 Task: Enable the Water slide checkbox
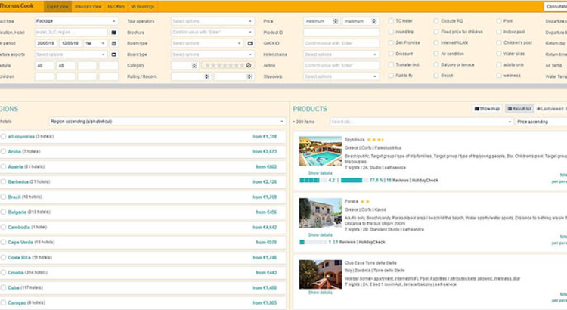(499, 54)
